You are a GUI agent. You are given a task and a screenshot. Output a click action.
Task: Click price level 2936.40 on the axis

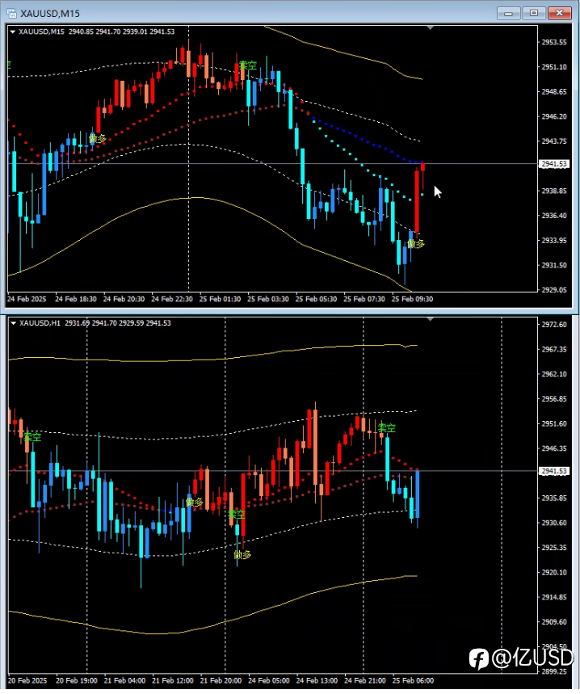coord(554,216)
